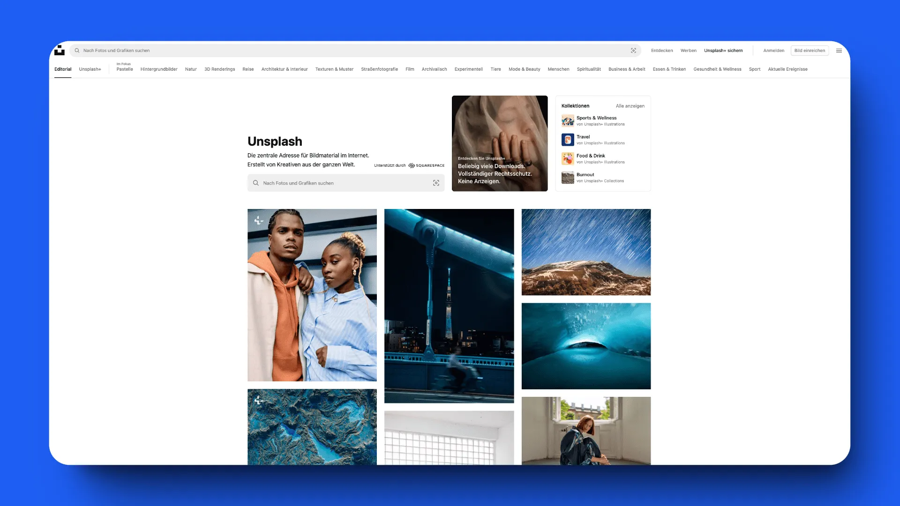Click visual search icon in top search bar
Screen dimensions: 900x506
coord(633,51)
